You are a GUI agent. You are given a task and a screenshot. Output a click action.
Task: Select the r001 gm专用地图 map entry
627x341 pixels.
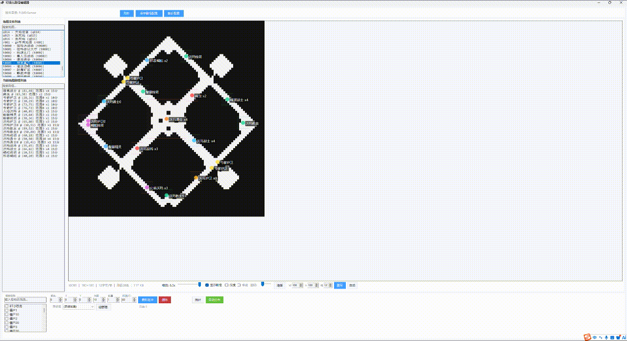31,42
